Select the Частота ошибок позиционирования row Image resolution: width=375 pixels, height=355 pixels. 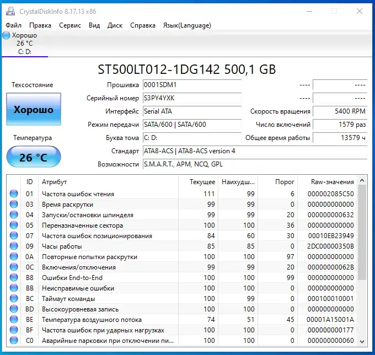(x=182, y=236)
